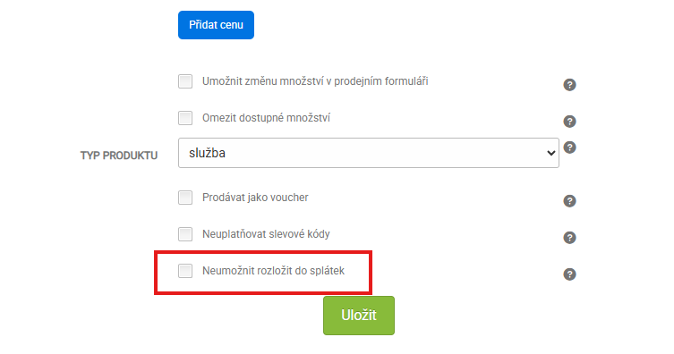674x354 pixels.
Task: Save the form with Uložit
Action: [x=359, y=316]
